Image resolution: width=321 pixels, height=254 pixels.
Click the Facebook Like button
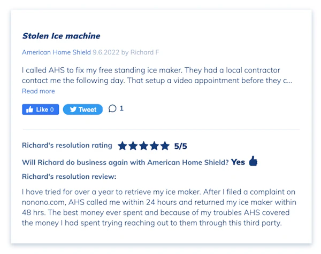point(40,109)
